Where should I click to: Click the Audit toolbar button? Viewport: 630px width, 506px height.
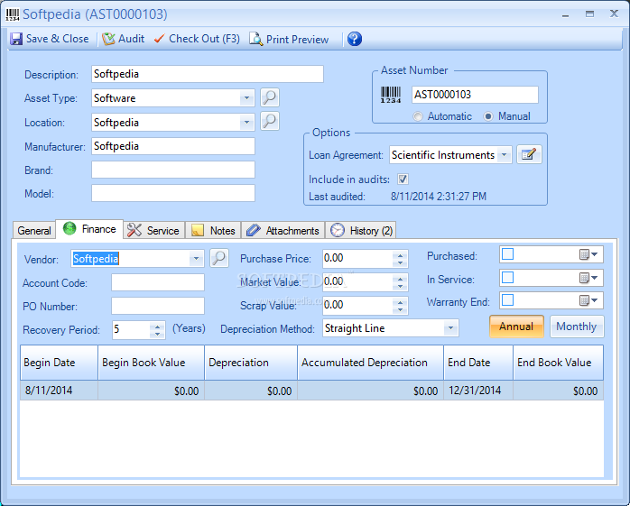click(x=123, y=39)
